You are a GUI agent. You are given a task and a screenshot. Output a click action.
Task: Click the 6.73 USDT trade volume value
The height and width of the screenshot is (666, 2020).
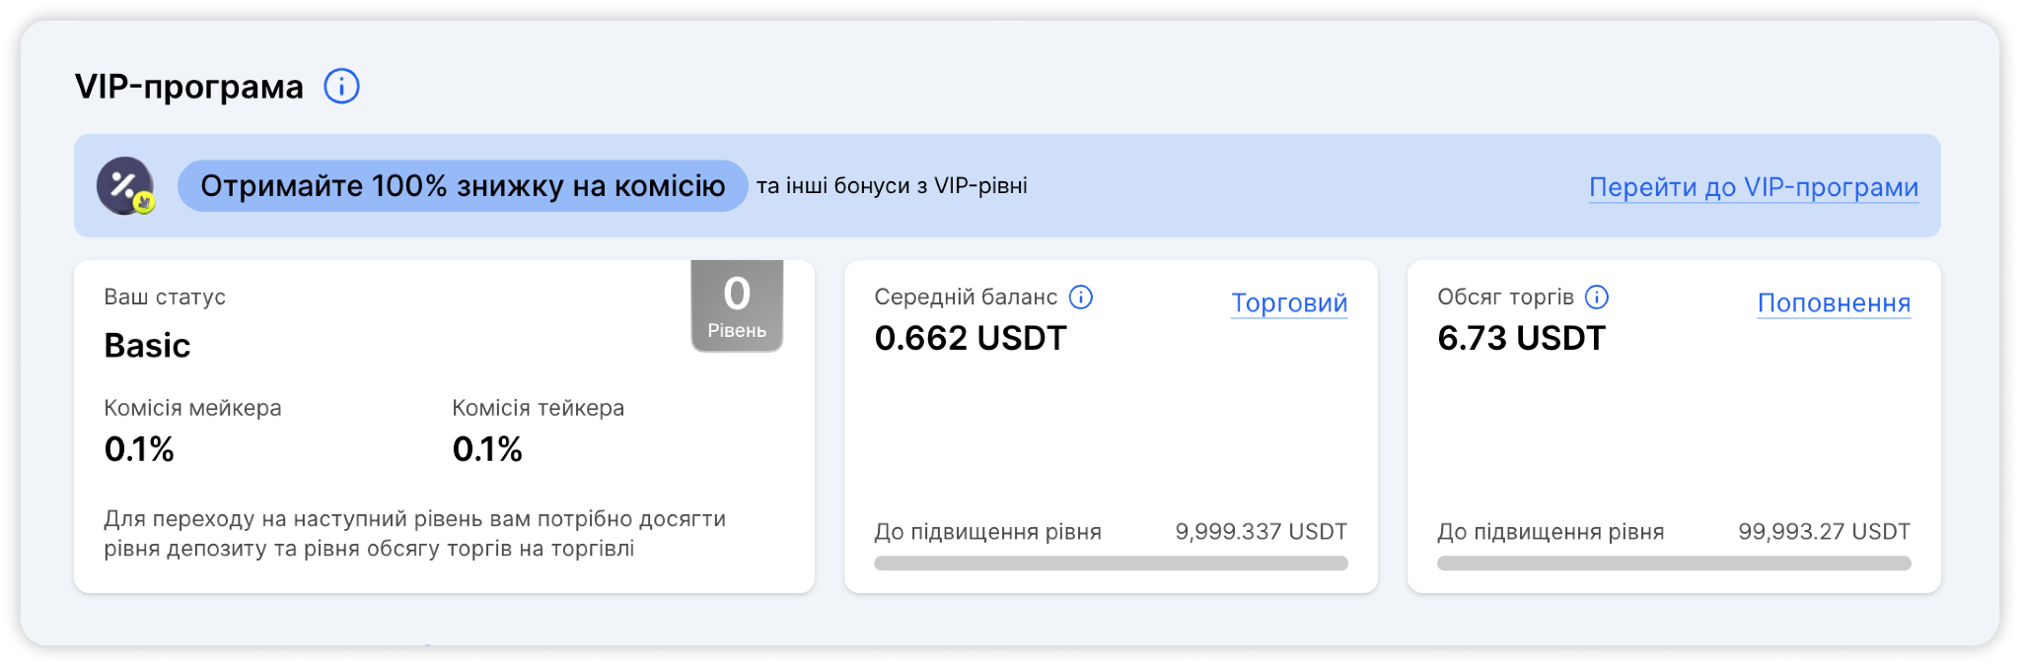click(1521, 339)
